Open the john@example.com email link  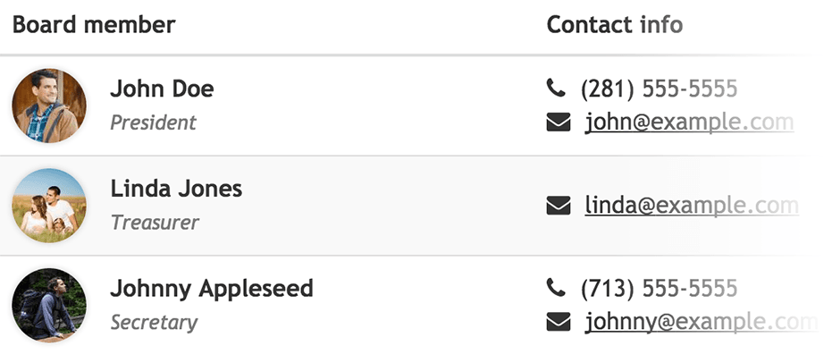coord(689,122)
